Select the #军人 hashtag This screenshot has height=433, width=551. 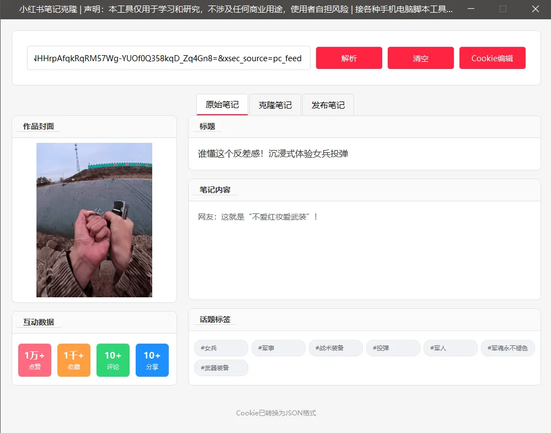[x=450, y=348]
